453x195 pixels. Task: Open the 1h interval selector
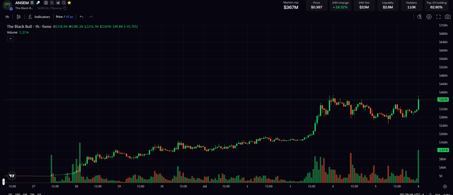[x=7, y=17]
